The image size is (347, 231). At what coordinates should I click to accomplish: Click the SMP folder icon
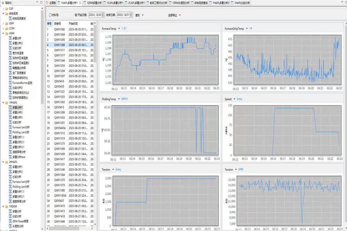[7, 23]
